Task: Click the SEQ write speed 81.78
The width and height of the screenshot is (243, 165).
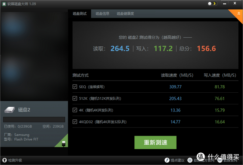Action: [x=220, y=87]
